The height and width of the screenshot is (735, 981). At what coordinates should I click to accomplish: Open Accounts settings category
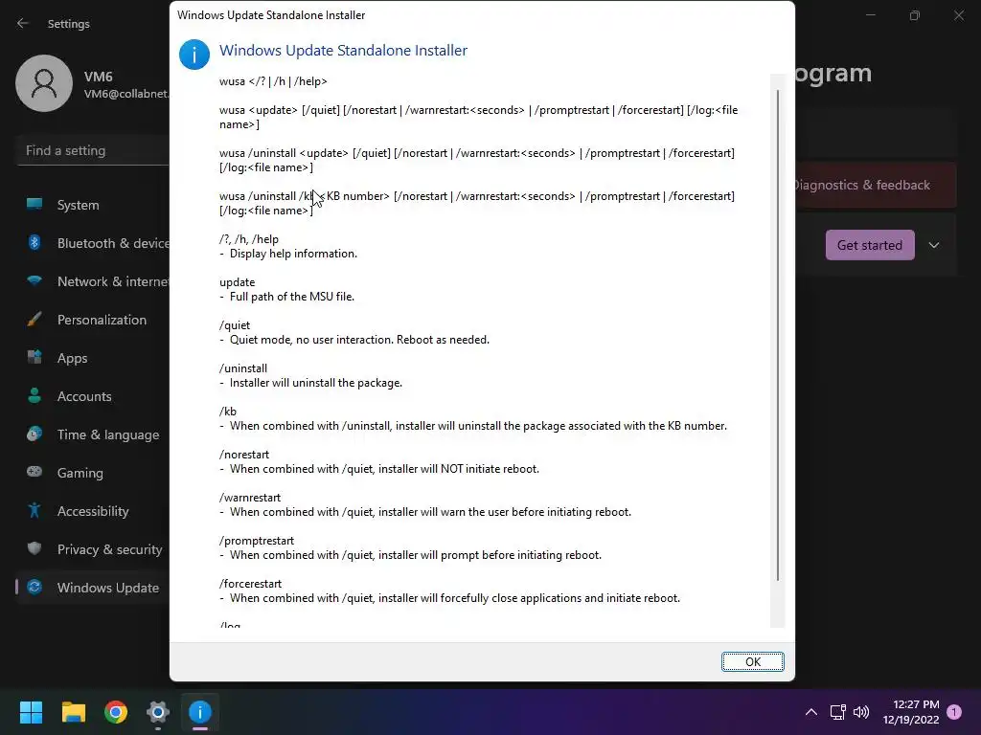(x=94, y=396)
